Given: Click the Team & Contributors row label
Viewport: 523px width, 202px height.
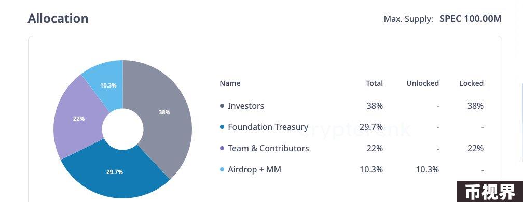Looking at the screenshot, I should [268, 149].
